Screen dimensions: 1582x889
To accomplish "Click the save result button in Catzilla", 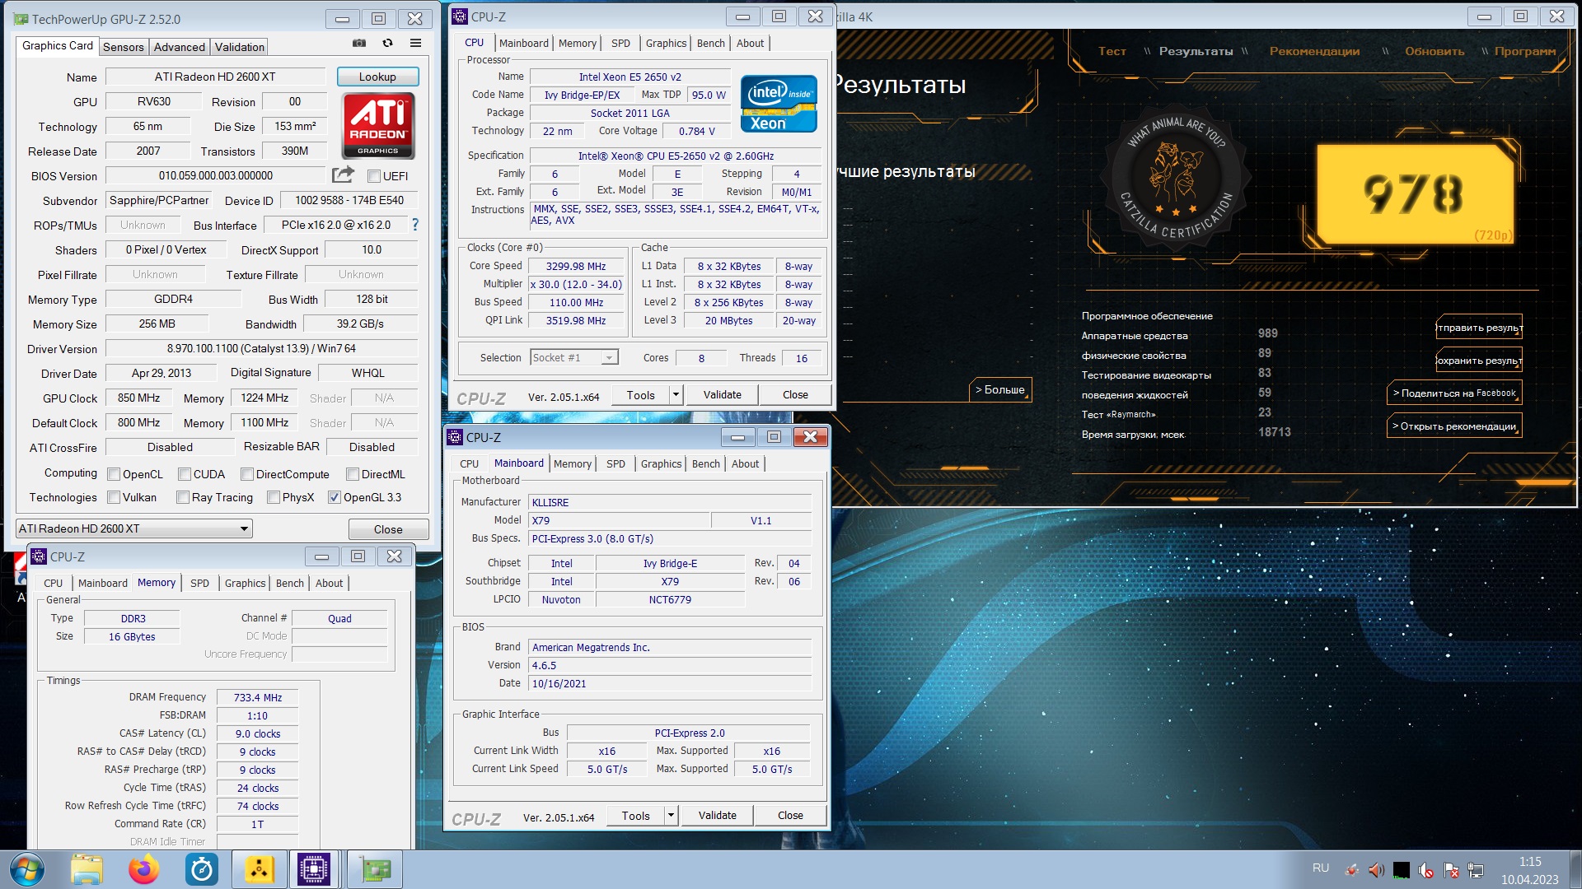I will click(1479, 360).
